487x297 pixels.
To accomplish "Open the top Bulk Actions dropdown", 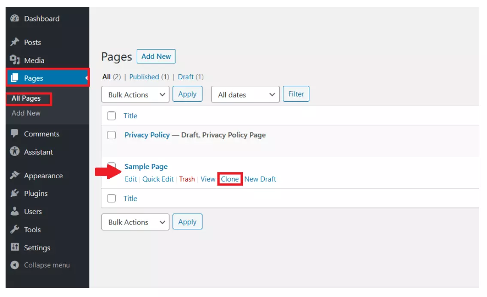I will pos(135,94).
